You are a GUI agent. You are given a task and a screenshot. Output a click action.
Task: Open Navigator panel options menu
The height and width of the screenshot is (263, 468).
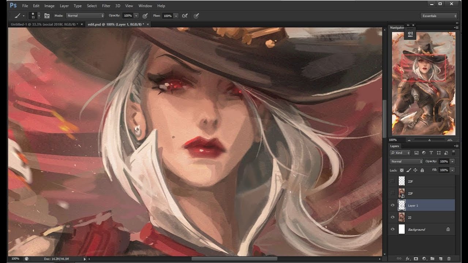point(456,28)
